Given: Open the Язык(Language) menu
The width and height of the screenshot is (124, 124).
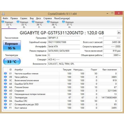Looking at the screenshot, I should [62, 18].
